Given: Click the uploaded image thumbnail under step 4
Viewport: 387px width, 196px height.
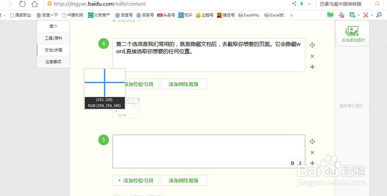Looking at the screenshot, I should click(127, 108).
